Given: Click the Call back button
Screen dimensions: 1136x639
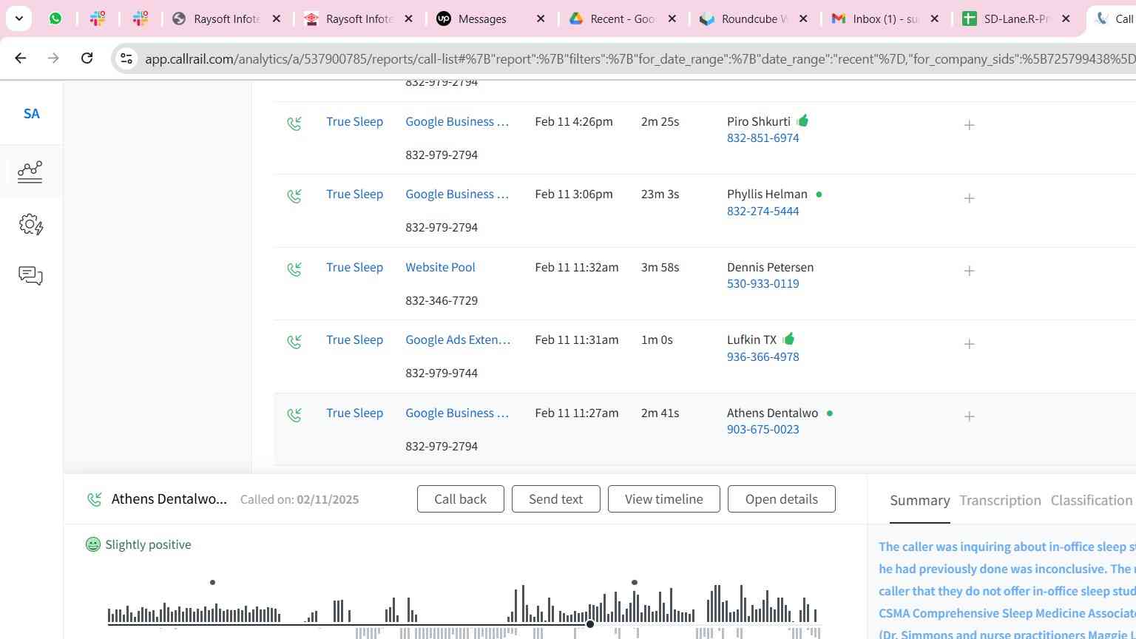Looking at the screenshot, I should [x=460, y=499].
